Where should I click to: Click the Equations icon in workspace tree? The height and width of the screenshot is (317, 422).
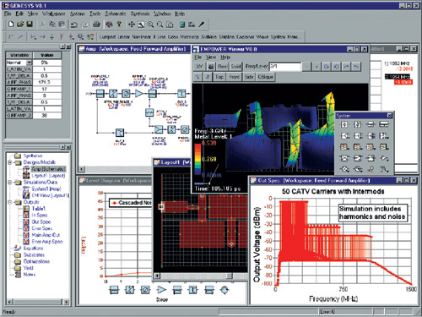pos(18,249)
